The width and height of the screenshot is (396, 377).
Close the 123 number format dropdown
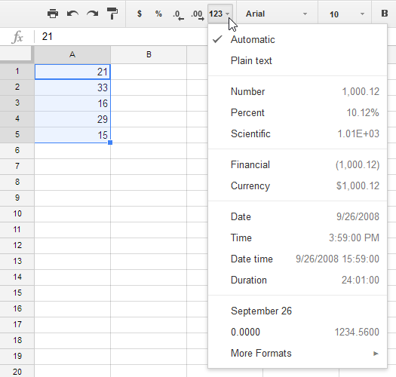219,14
